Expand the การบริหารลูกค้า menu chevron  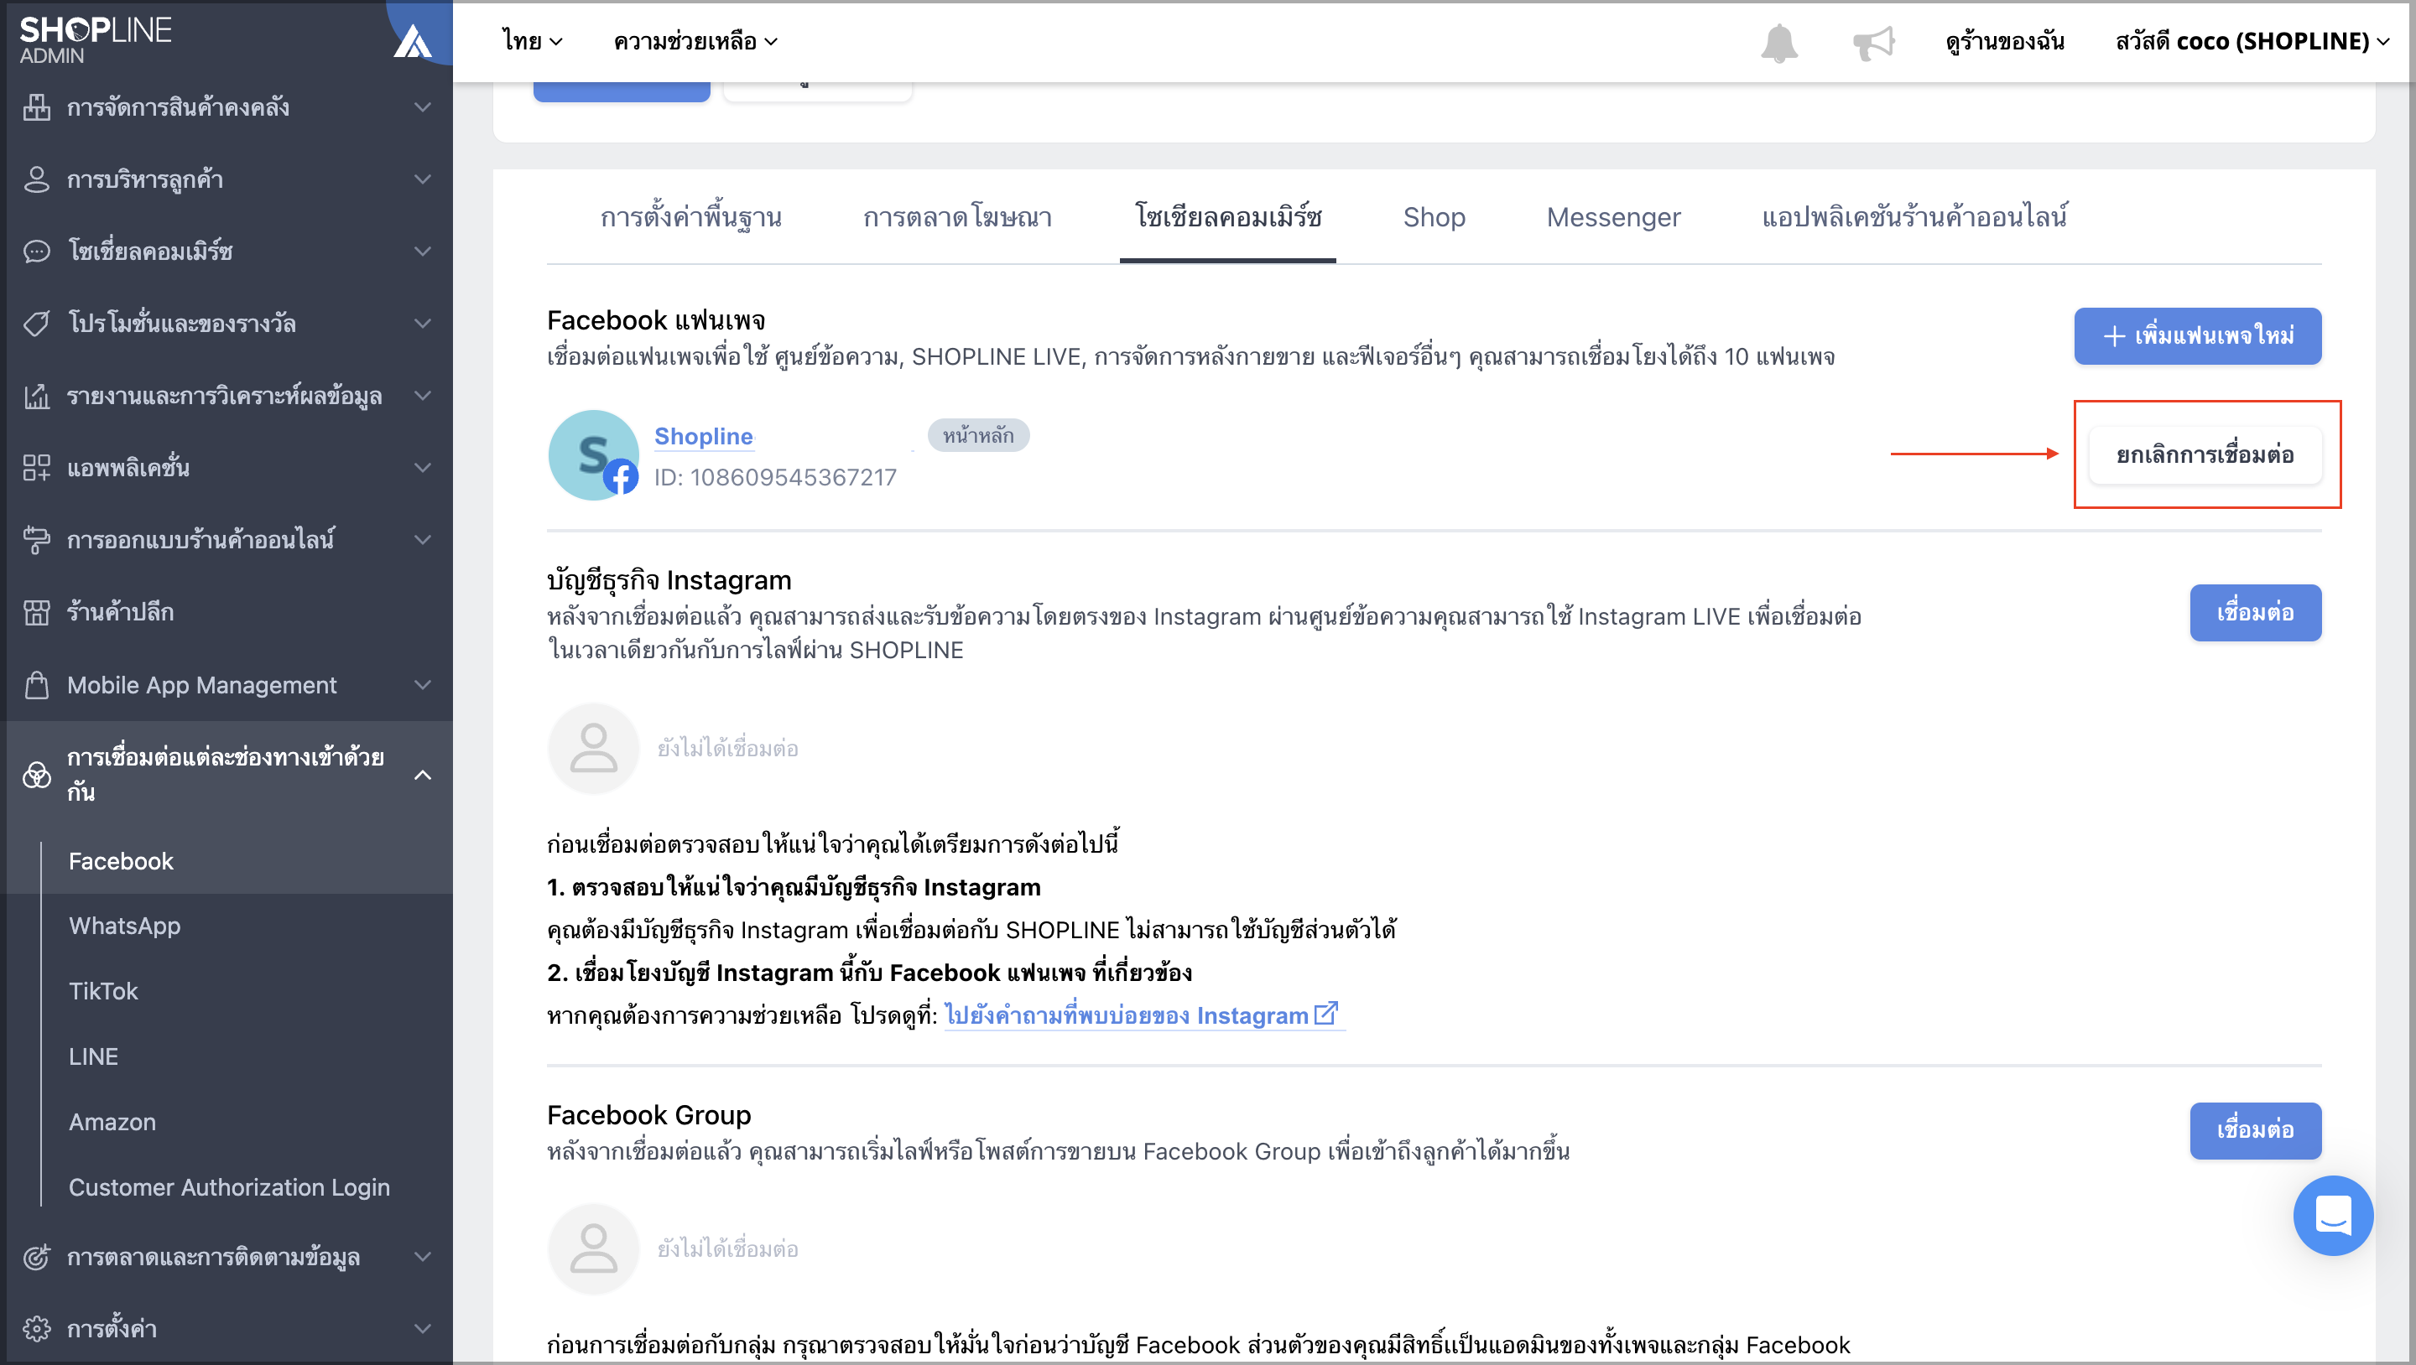(423, 179)
